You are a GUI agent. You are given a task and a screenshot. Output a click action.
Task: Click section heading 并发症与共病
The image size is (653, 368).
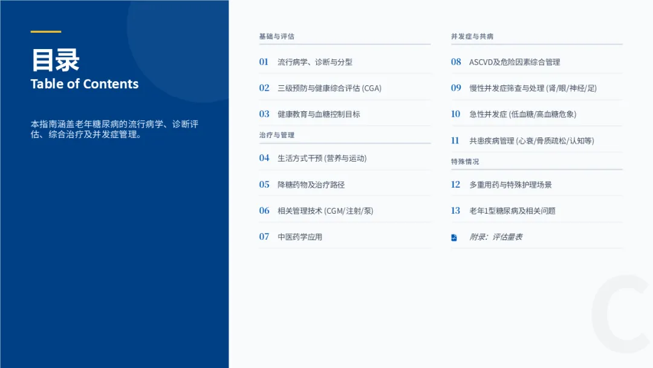[x=472, y=36]
